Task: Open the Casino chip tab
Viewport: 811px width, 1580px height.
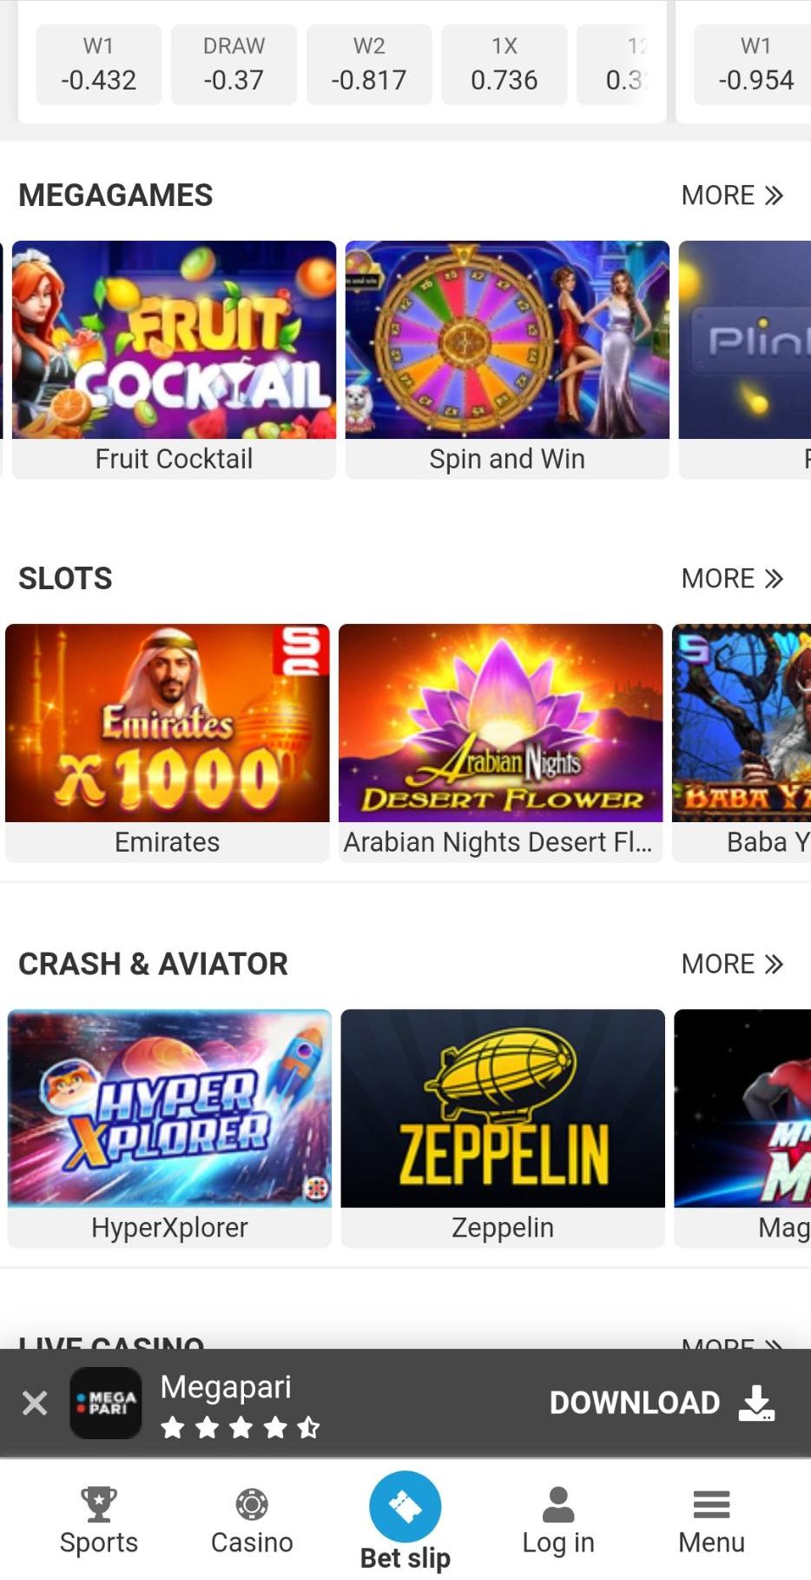Action: [x=252, y=1519]
